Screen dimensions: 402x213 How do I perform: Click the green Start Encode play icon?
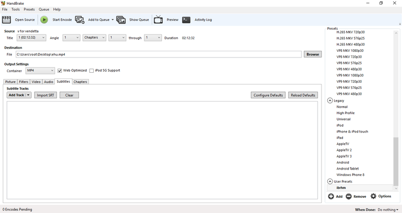click(44, 20)
